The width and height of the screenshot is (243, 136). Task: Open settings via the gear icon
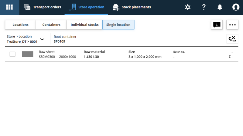tap(188, 7)
